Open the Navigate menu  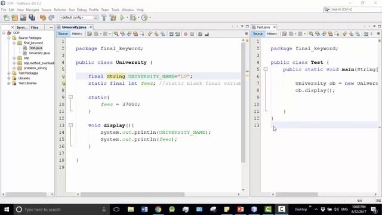[x=33, y=10]
